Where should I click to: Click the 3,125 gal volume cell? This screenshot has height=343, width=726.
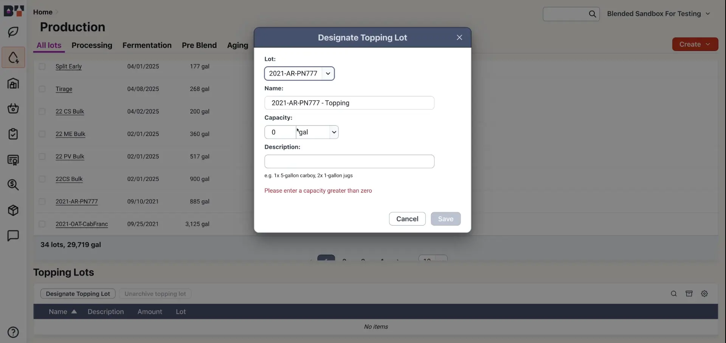click(x=197, y=224)
